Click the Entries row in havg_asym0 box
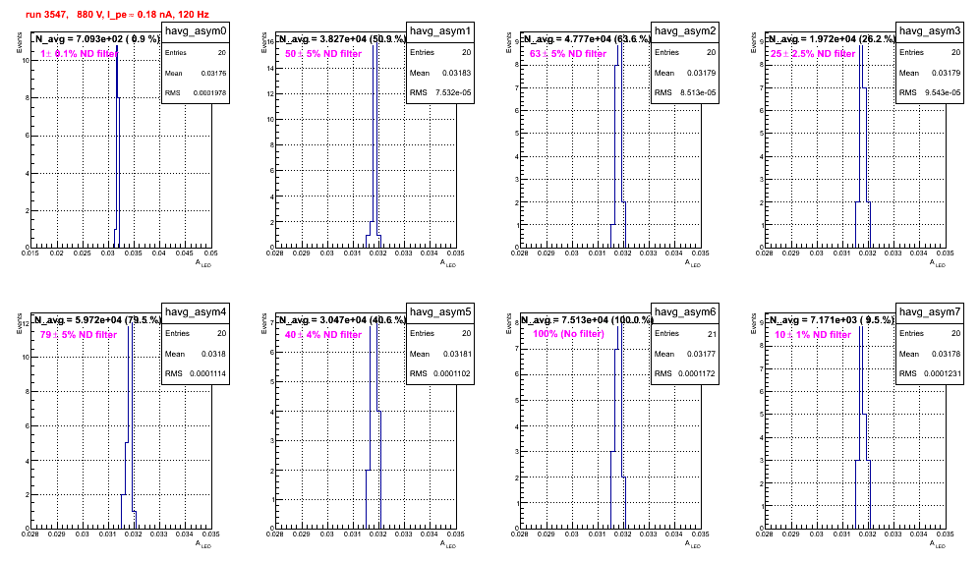The width and height of the screenshot is (979, 562). (x=196, y=53)
